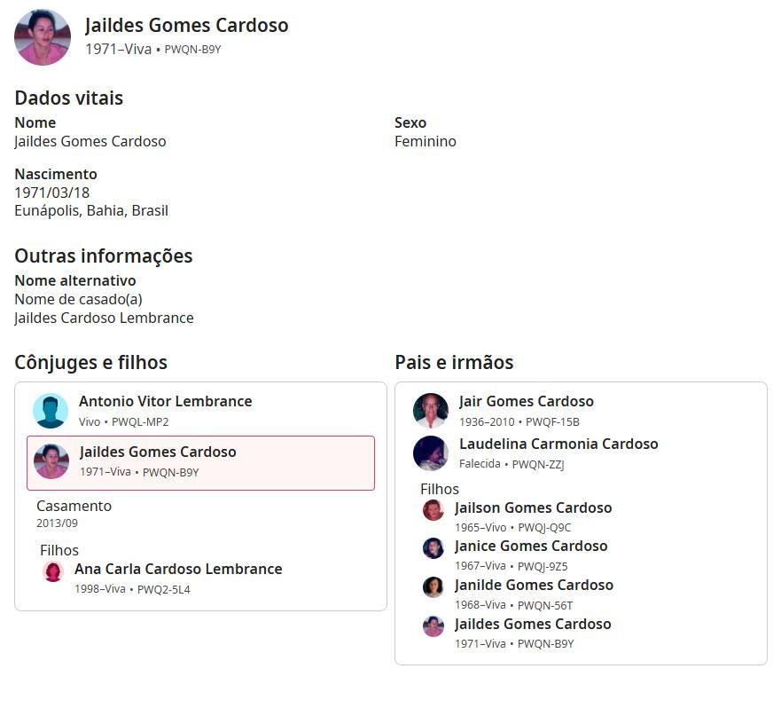
Task: Open Ana Carla Cardoso Lembrance's profile
Action: 178,570
